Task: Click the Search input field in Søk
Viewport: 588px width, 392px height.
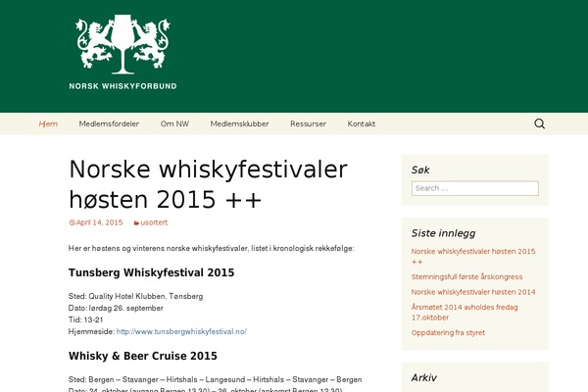Action: [x=475, y=188]
